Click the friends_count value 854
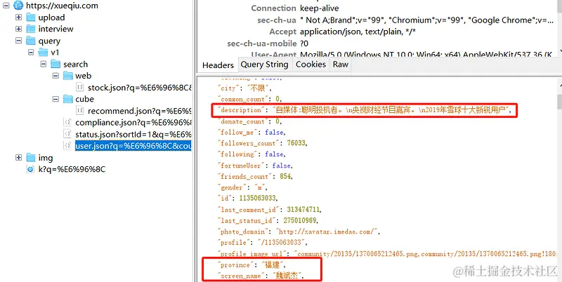Image resolution: width=562 pixels, height=282 pixels. [x=286, y=176]
